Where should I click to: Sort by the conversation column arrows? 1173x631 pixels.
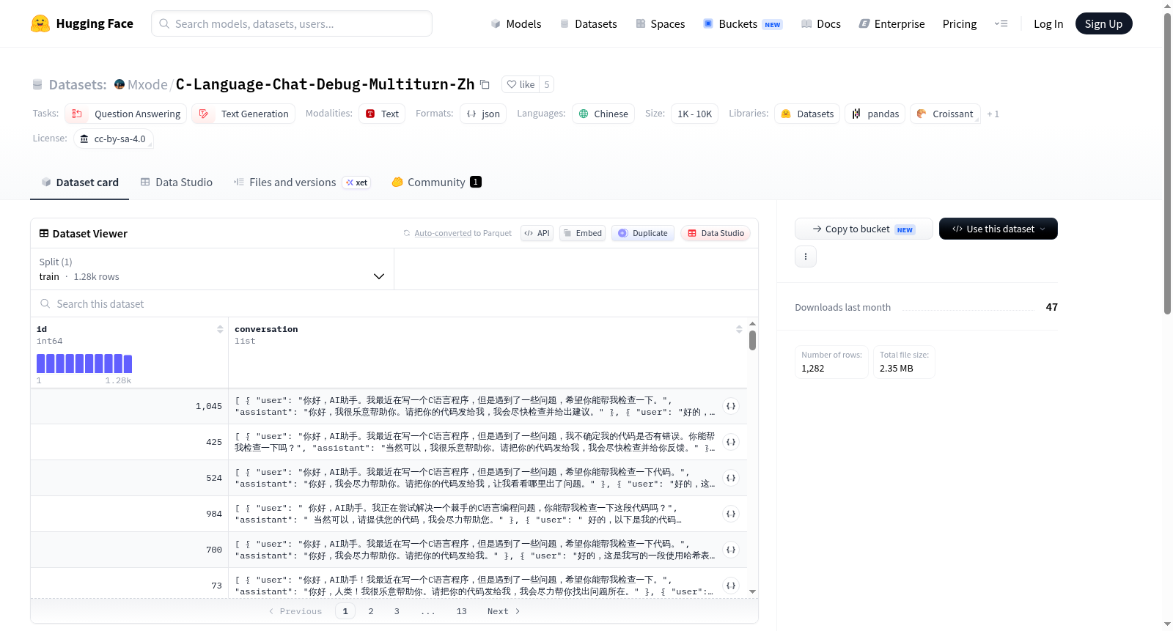(739, 329)
